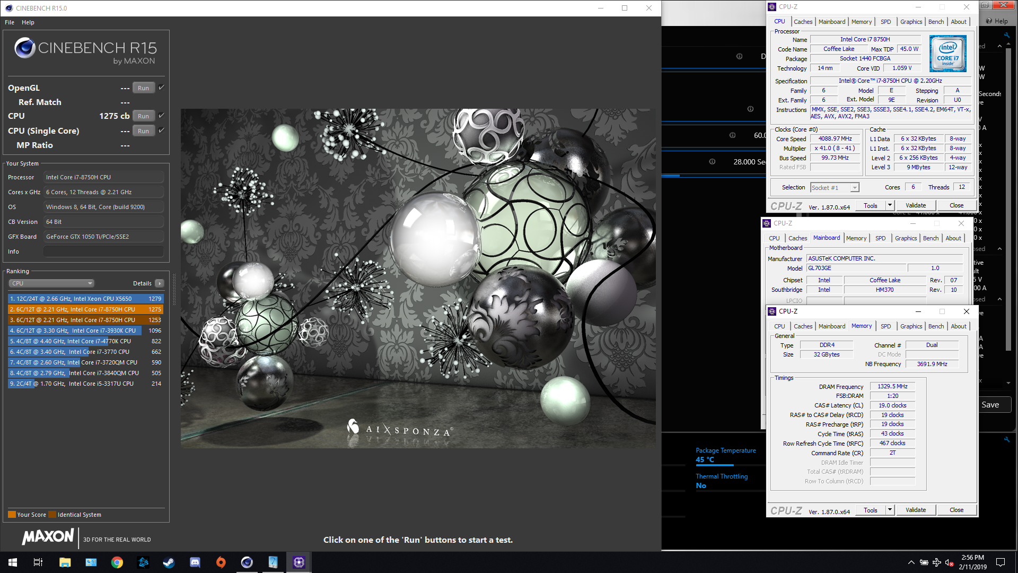Image resolution: width=1018 pixels, height=573 pixels.
Task: Open Battle.net from the taskbar
Action: [x=143, y=562]
